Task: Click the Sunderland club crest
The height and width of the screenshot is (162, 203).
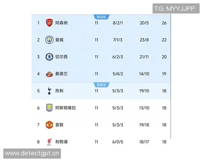Action: pyautogui.click(x=49, y=74)
